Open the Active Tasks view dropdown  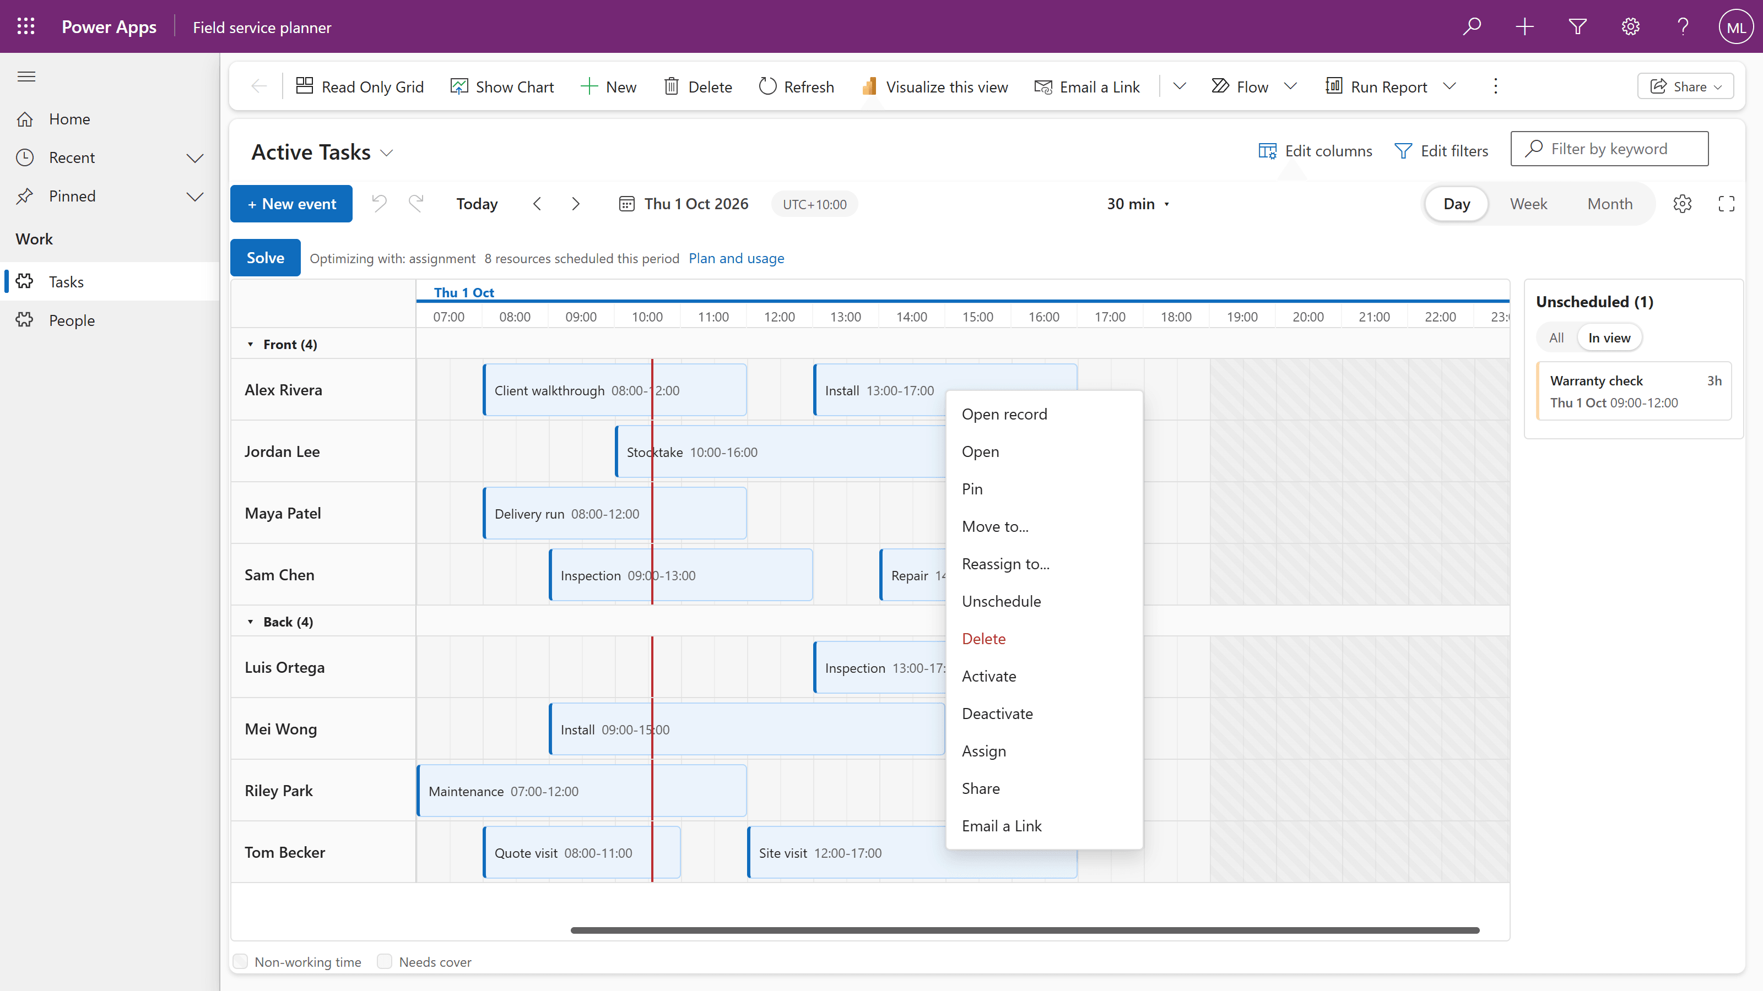pos(387,153)
